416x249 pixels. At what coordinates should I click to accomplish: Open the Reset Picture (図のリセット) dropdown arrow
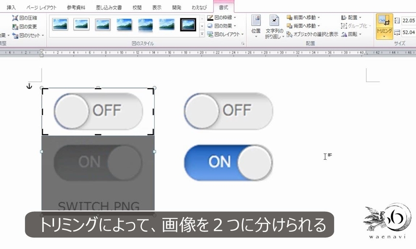pos(43,36)
